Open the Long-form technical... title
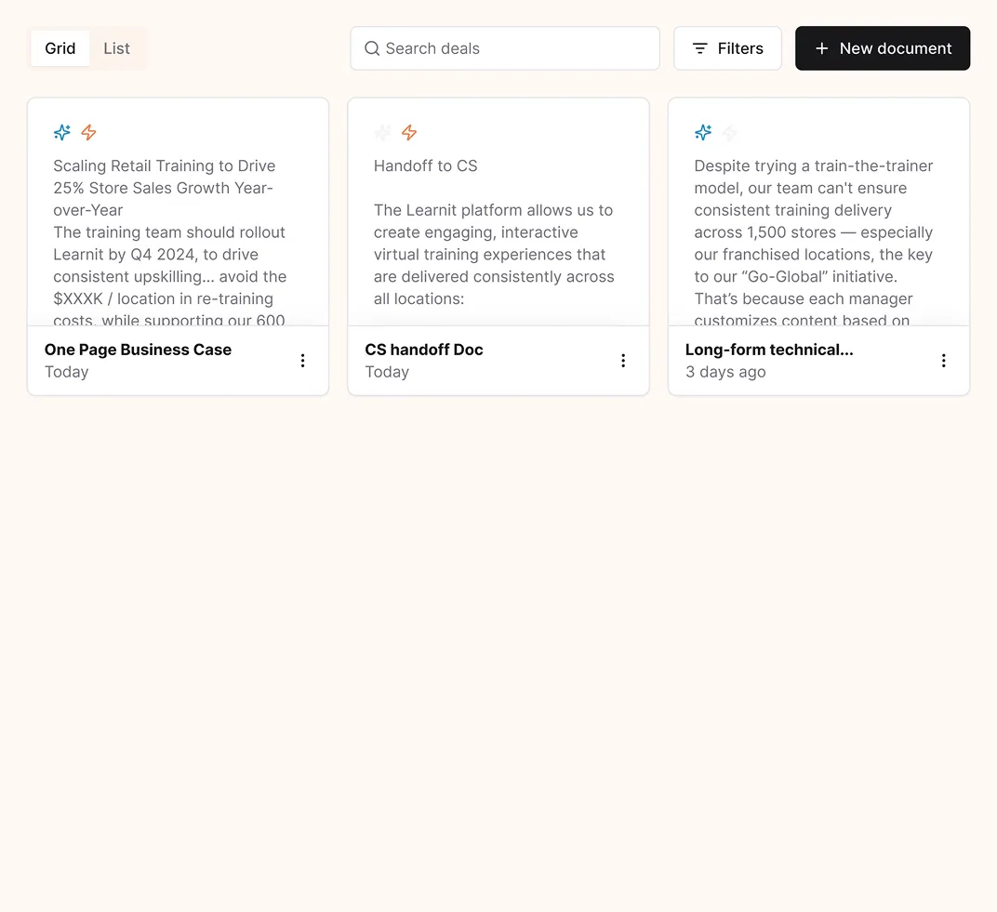The image size is (997, 912). (769, 350)
